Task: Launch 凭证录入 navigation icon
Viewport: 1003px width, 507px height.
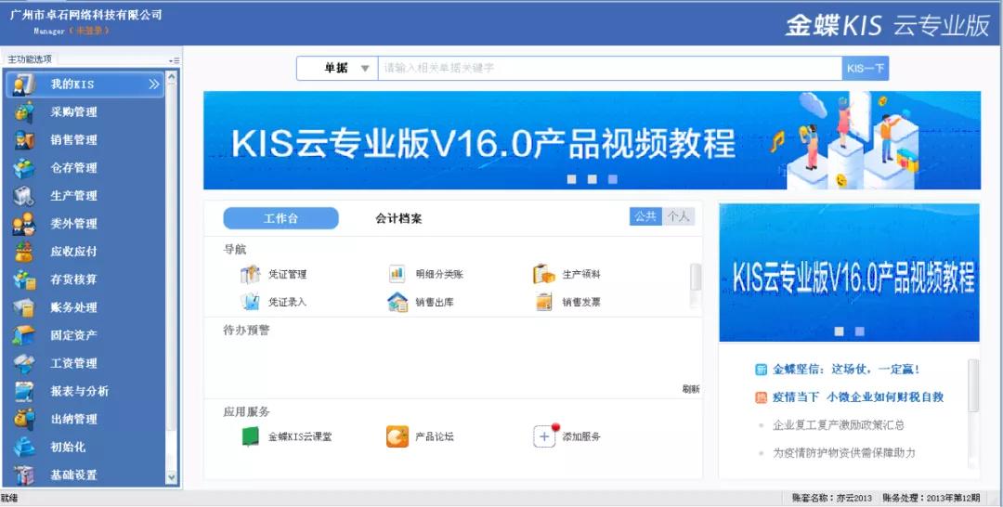Action: click(250, 302)
